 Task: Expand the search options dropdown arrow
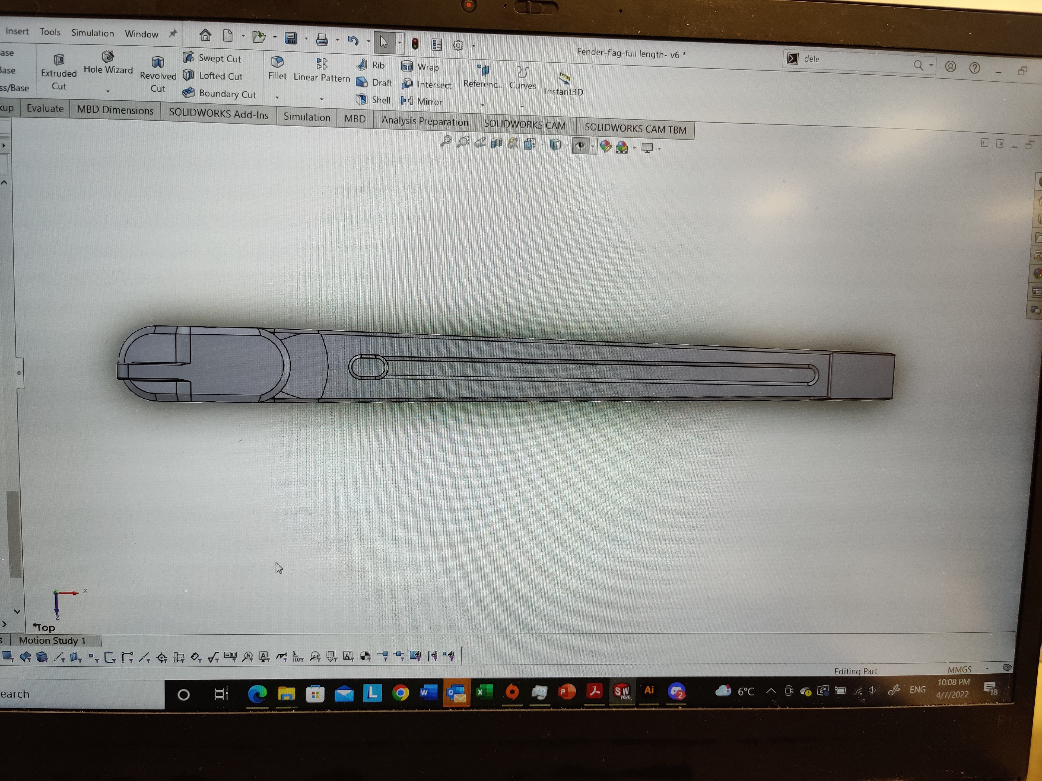pos(931,65)
